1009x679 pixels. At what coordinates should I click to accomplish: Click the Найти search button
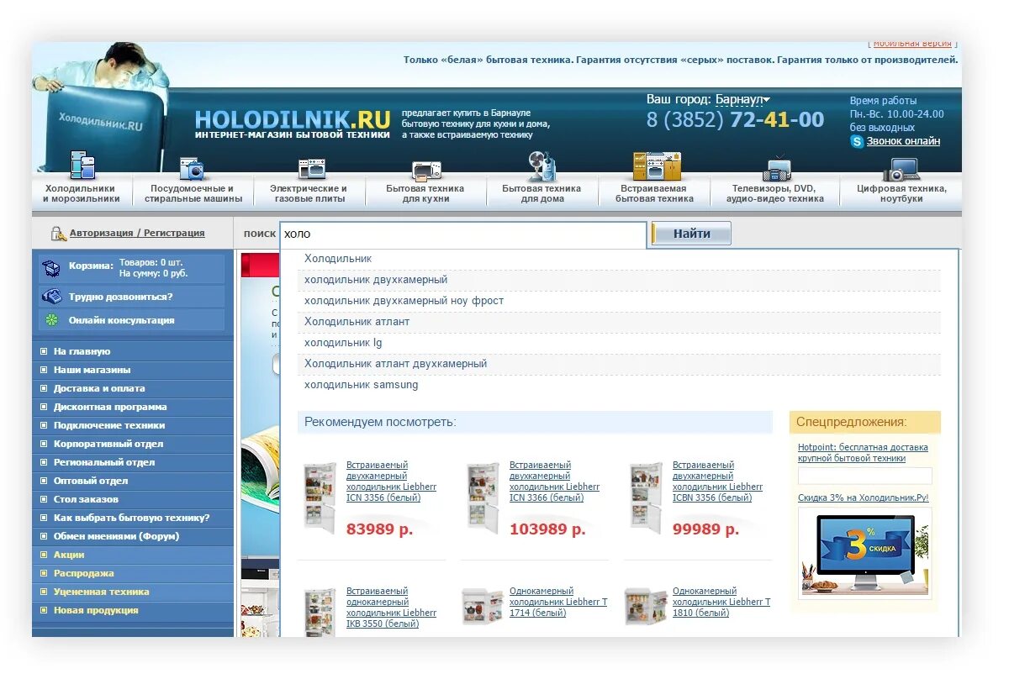point(691,234)
